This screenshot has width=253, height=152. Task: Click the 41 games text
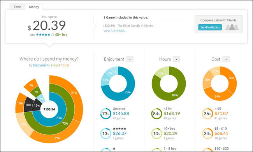[221, 118]
